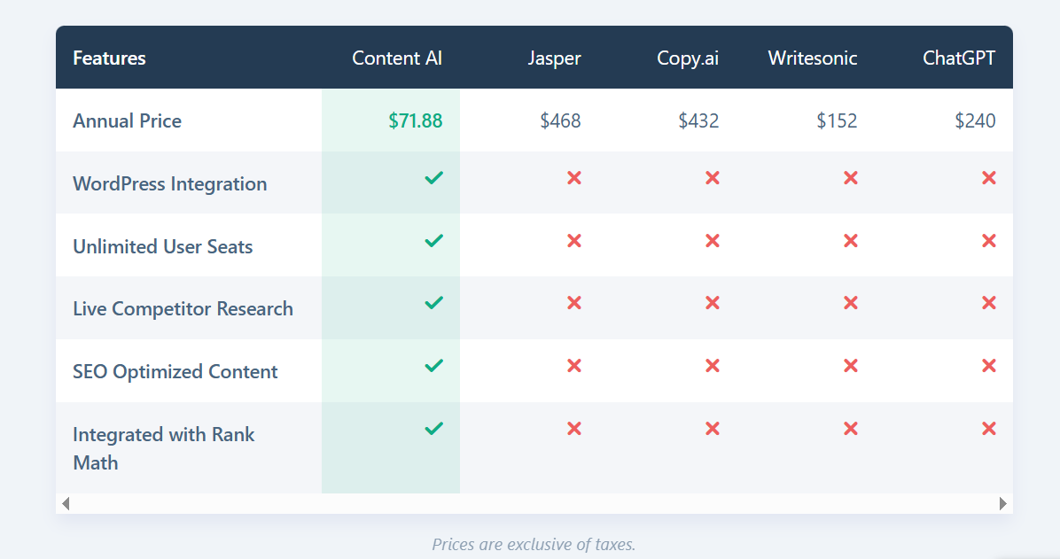This screenshot has width=1060, height=559.
Task: Click the Annual Price row label
Action: click(127, 120)
